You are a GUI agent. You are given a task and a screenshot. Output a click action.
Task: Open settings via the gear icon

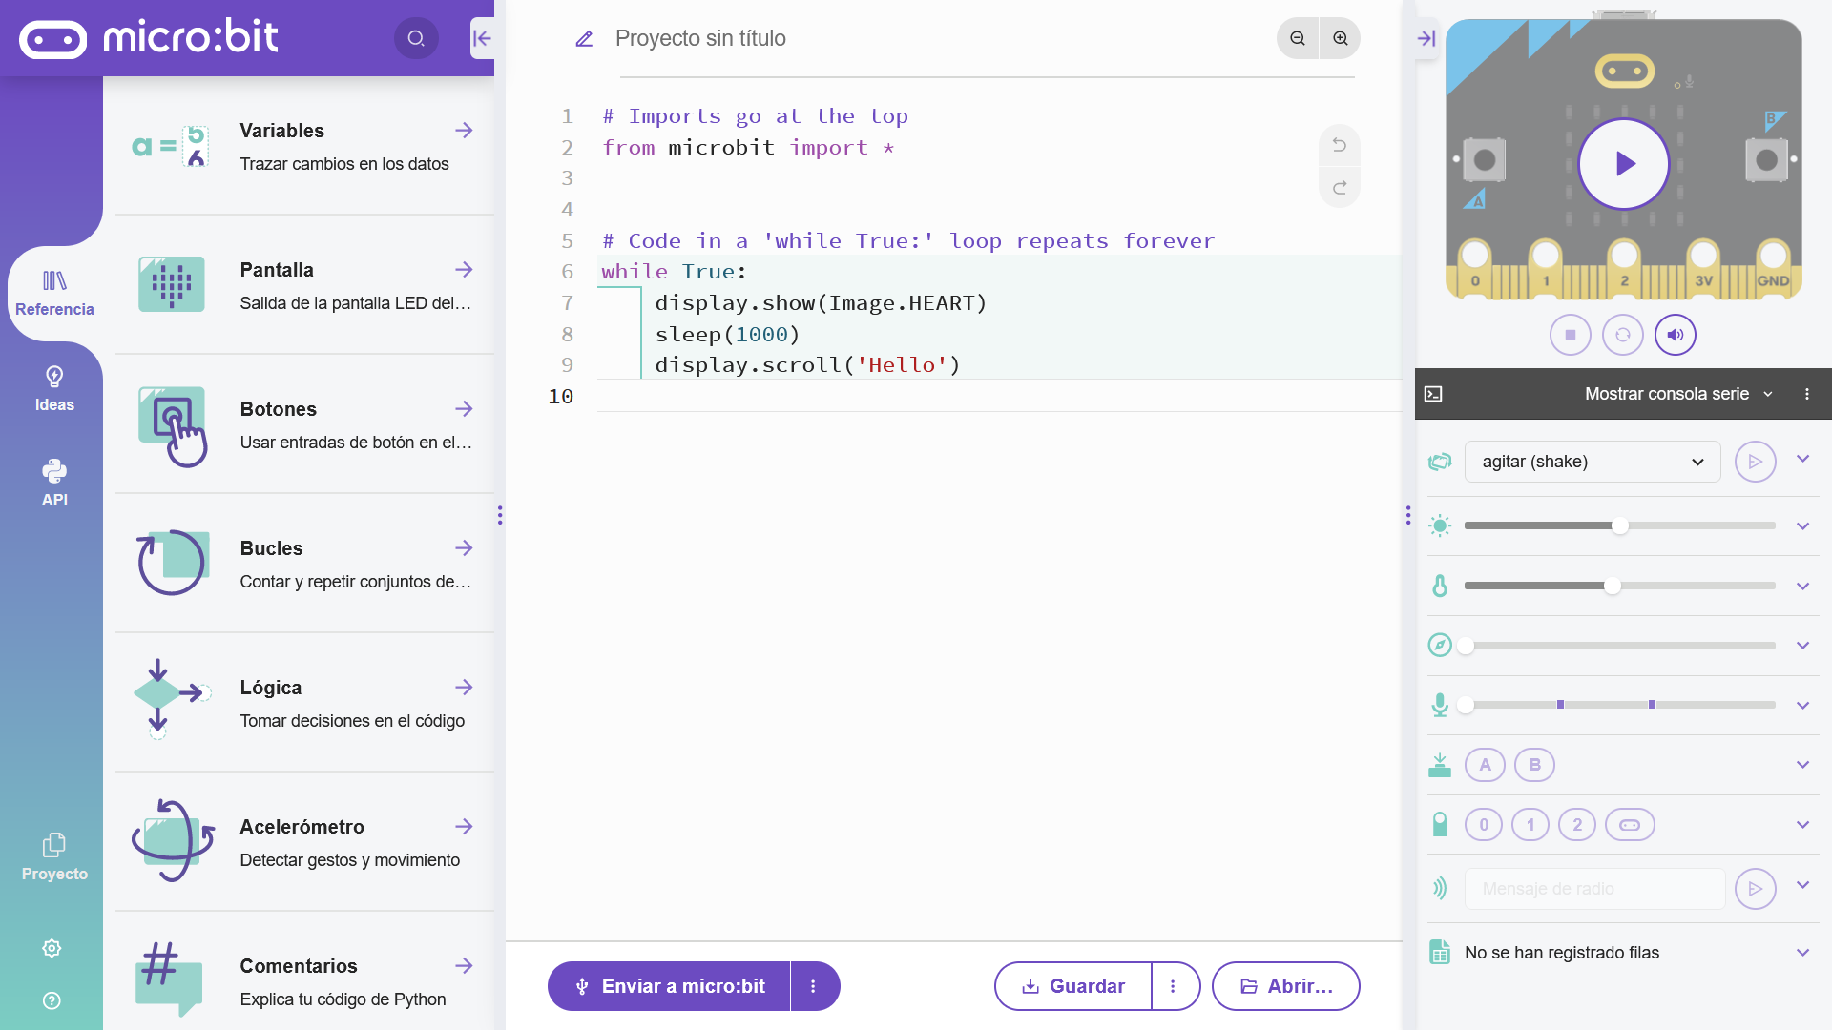[x=52, y=948]
